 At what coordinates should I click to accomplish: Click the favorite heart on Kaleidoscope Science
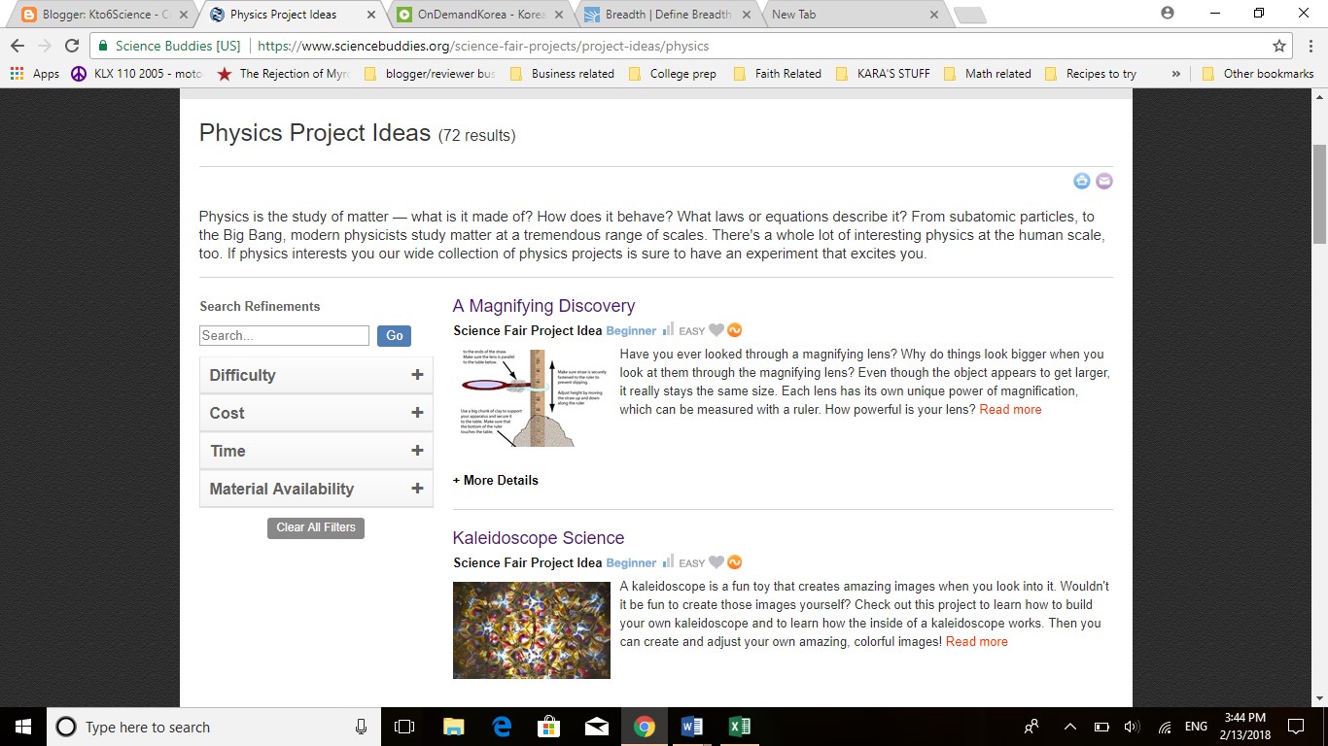716,562
